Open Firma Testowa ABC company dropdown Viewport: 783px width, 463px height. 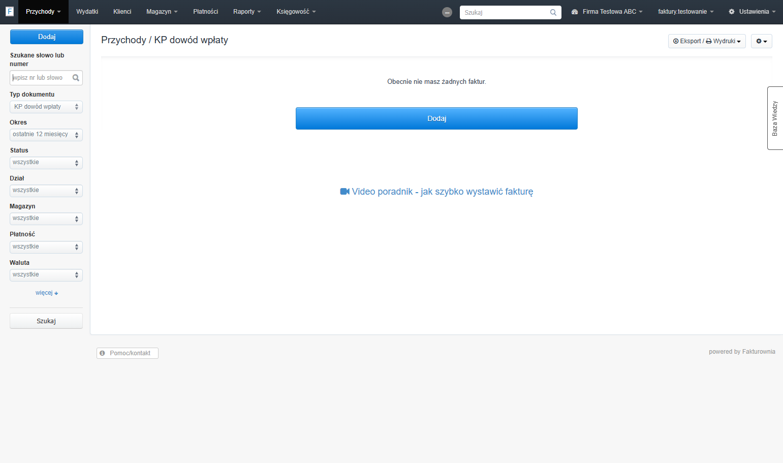(x=607, y=12)
